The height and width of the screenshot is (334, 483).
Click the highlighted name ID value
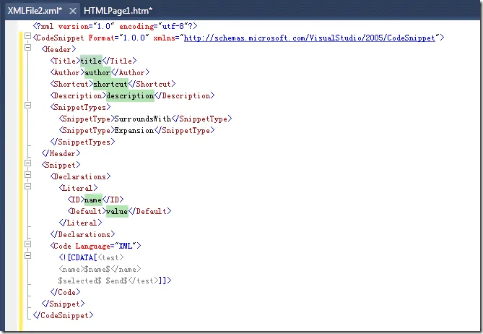(94, 200)
